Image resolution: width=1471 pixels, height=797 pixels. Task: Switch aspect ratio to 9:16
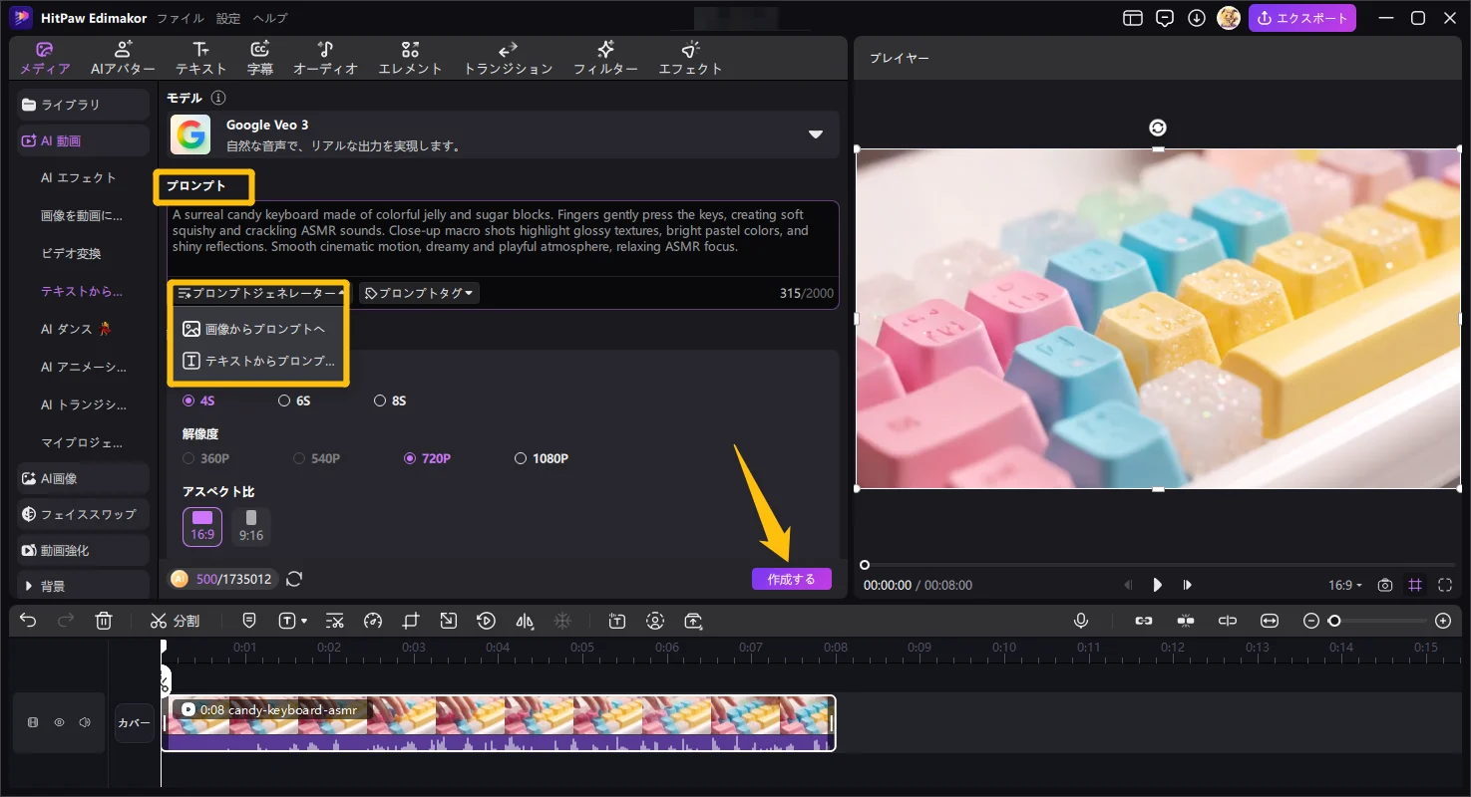pos(250,526)
